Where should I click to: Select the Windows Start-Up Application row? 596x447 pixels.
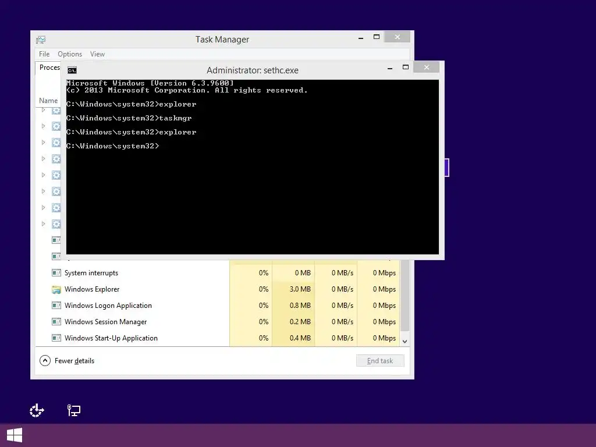tap(218, 338)
